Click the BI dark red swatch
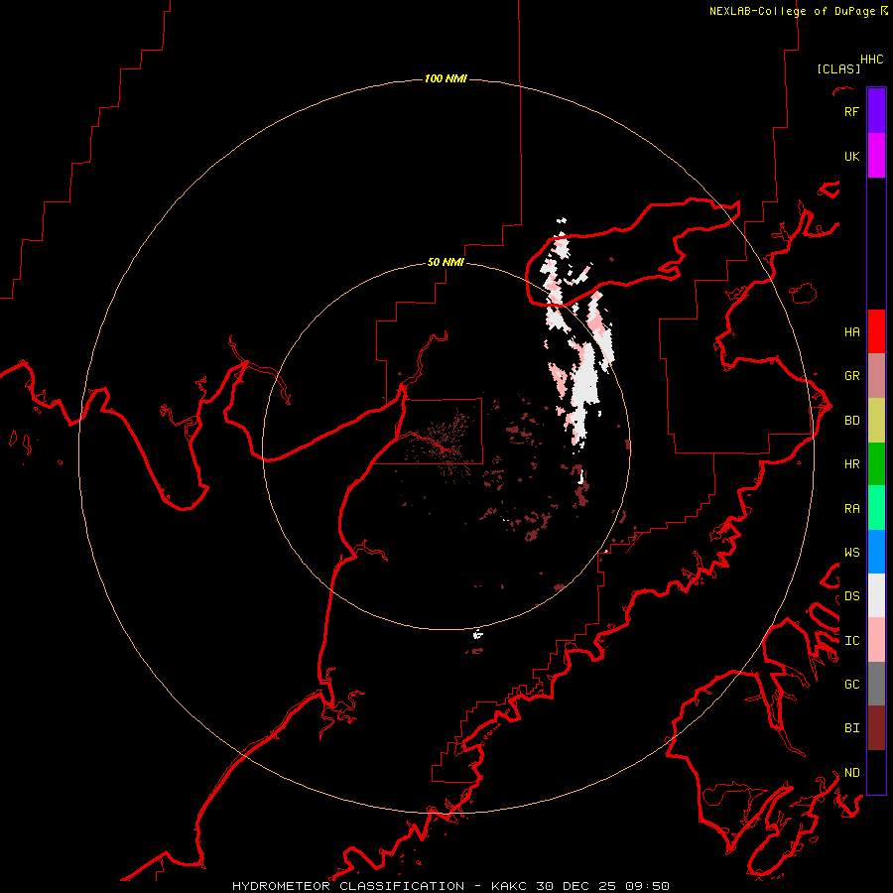 [876, 728]
